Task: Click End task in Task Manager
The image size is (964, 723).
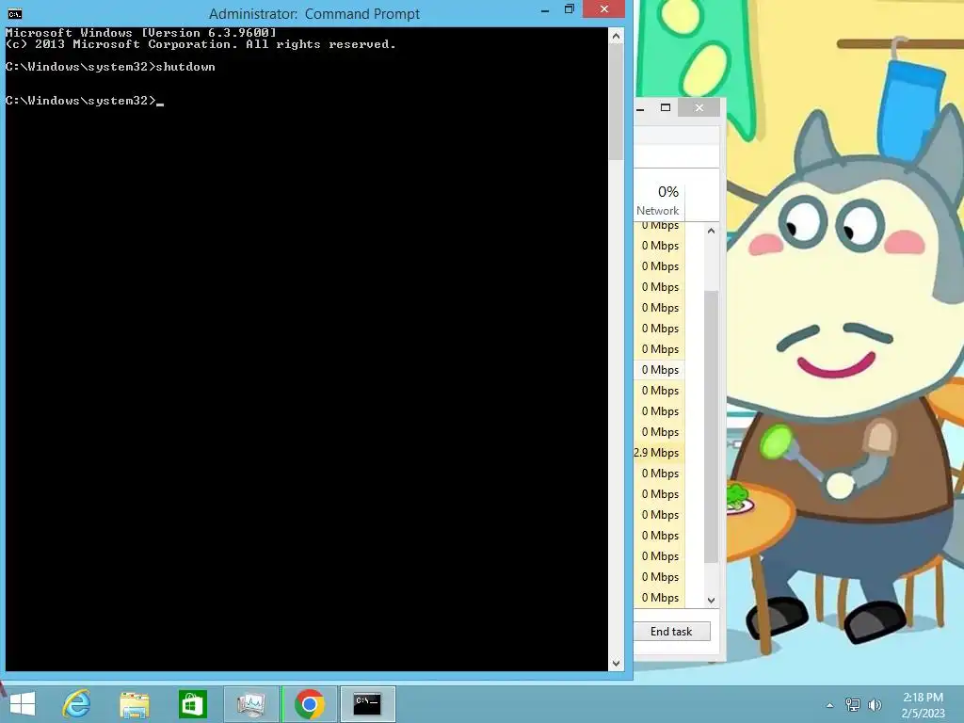Action: point(671,632)
